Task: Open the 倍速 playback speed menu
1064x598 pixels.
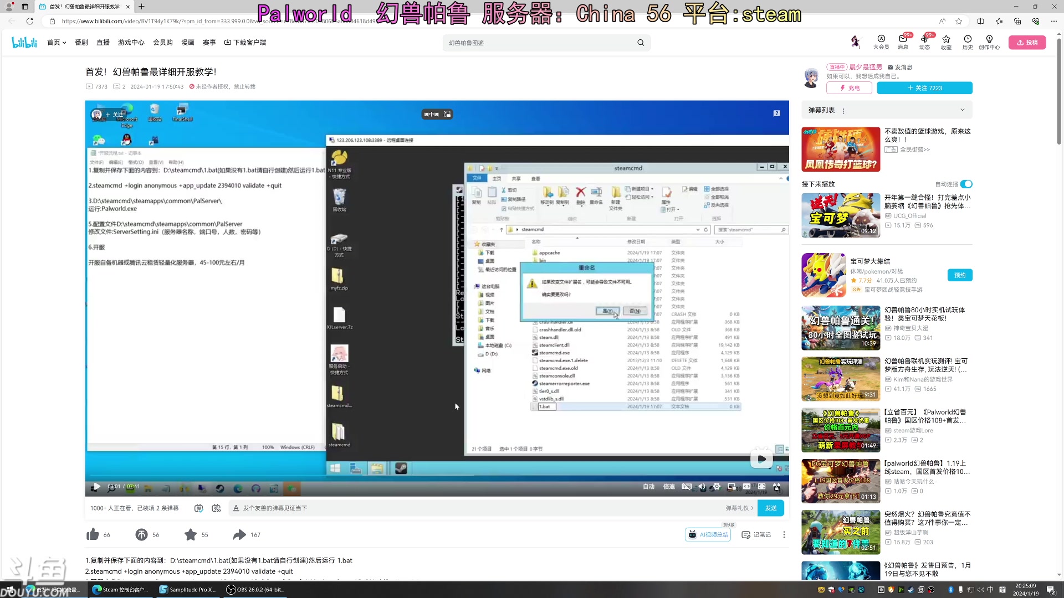Action: pyautogui.click(x=669, y=487)
